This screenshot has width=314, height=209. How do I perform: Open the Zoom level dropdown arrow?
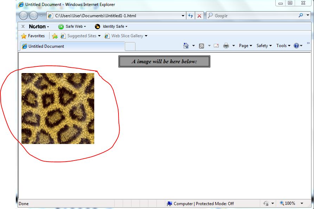[302, 203]
